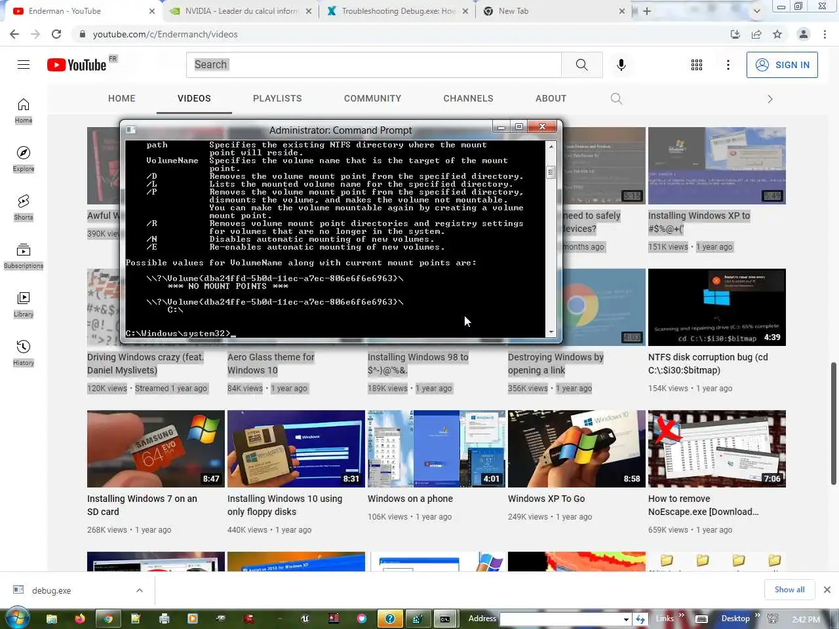The height and width of the screenshot is (629, 839).
Task: Open the CHANNELS tab
Action: click(x=468, y=98)
